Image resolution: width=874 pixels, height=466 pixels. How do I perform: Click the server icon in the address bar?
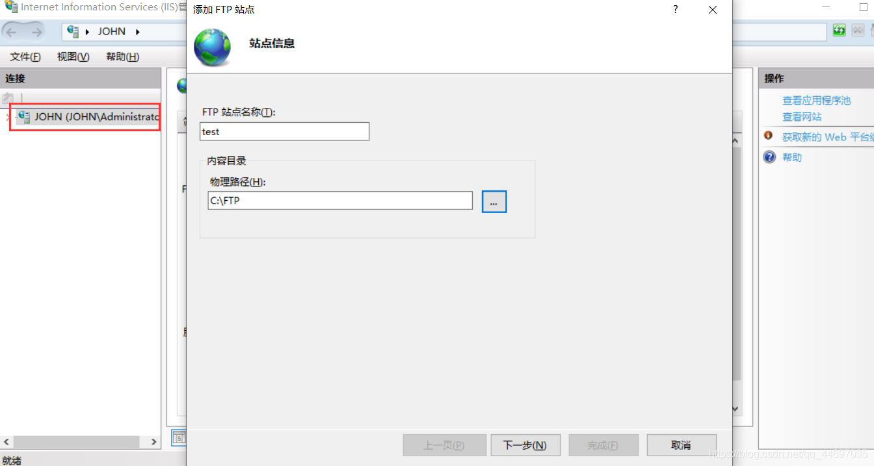(x=73, y=31)
